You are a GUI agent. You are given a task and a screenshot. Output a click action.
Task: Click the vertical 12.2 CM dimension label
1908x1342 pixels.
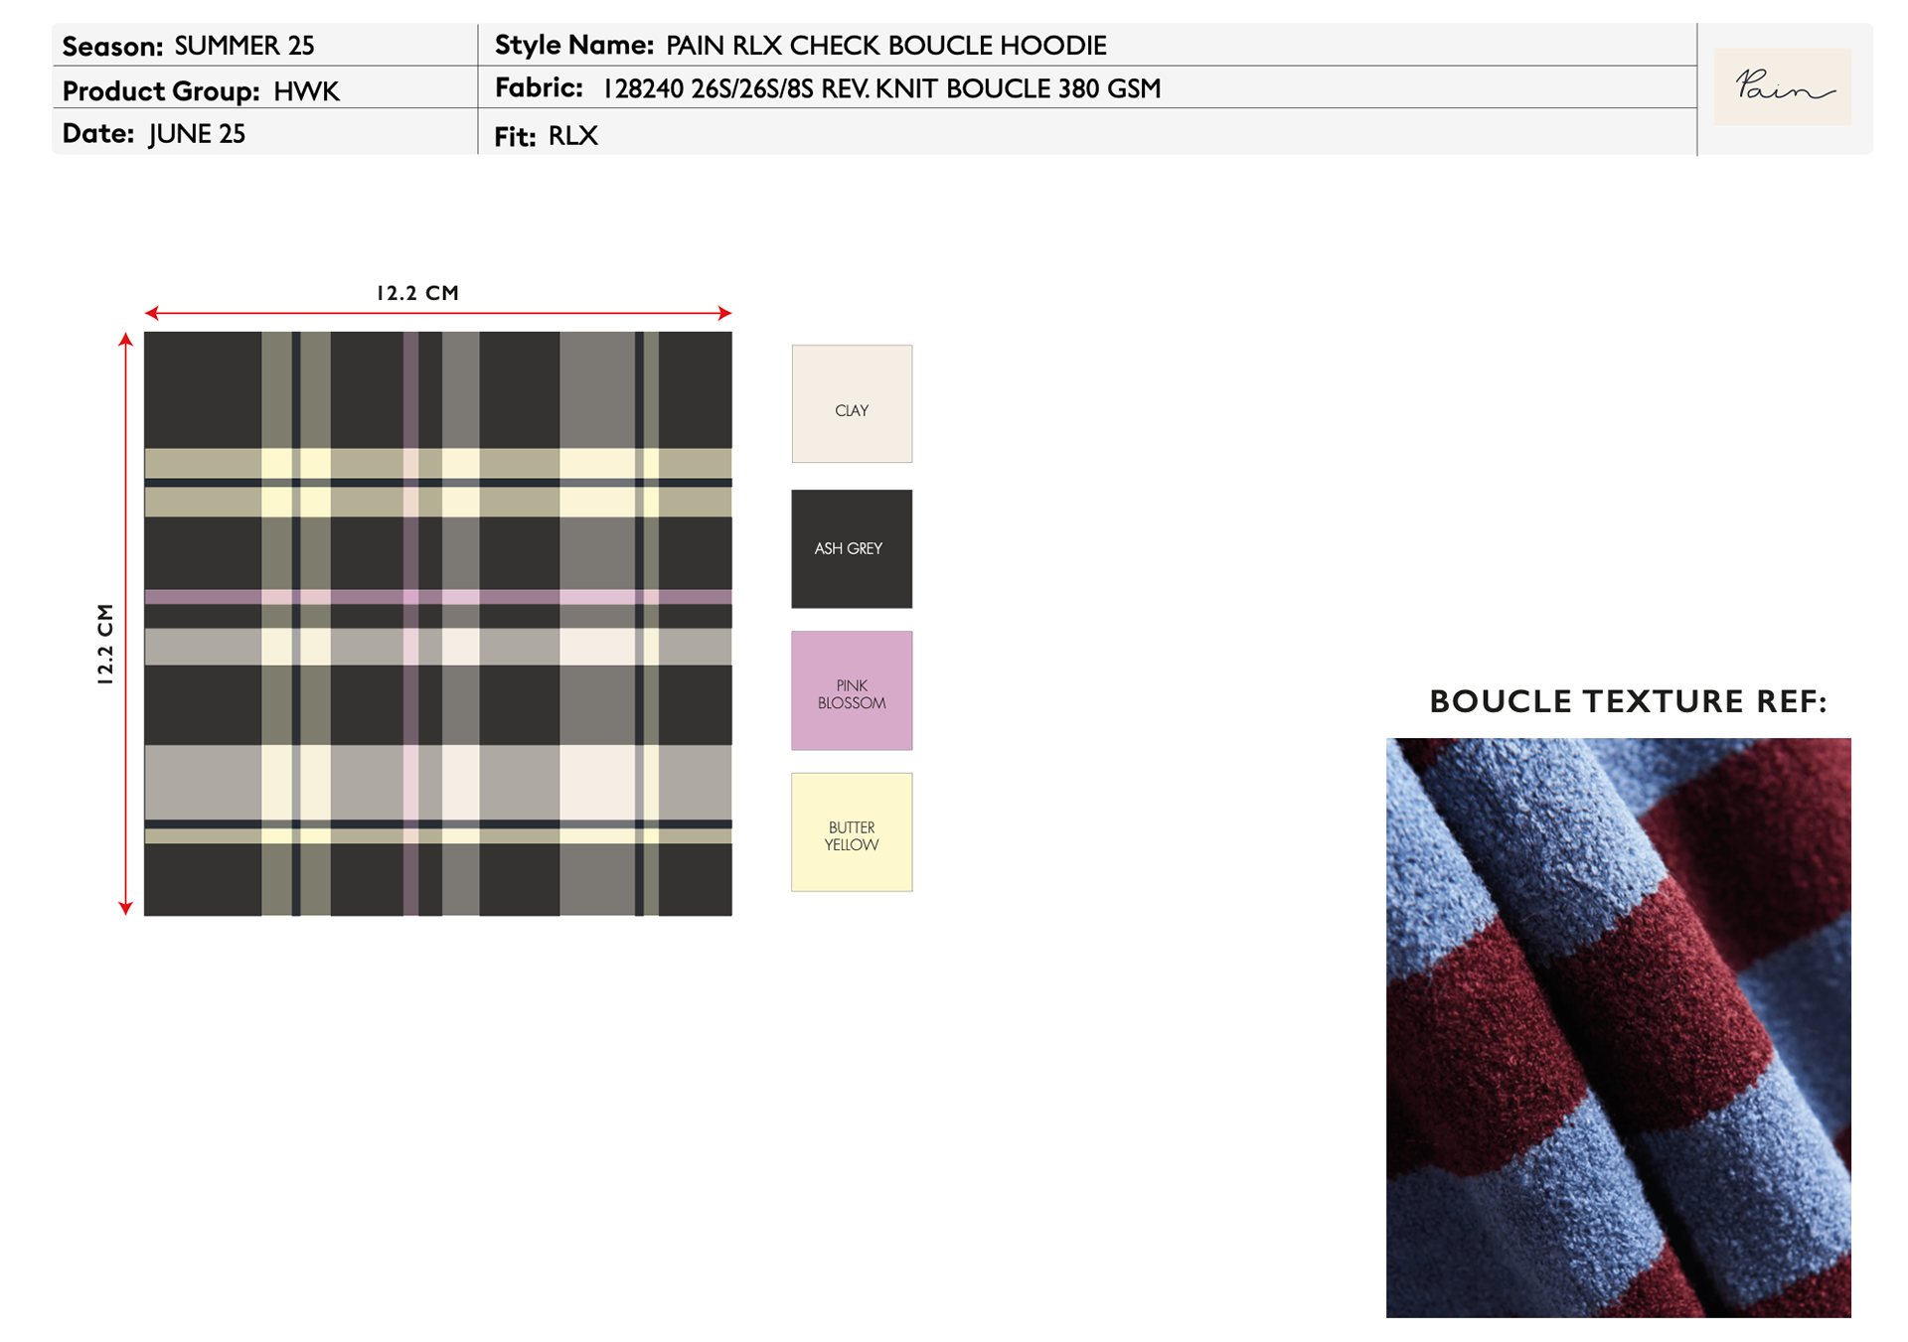(x=105, y=644)
